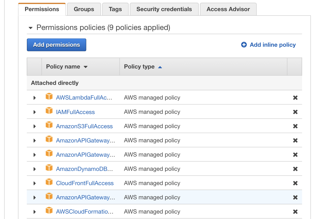Click the policy type text in the AmazonS3FullAccess row
The width and height of the screenshot is (321, 219).
click(152, 126)
